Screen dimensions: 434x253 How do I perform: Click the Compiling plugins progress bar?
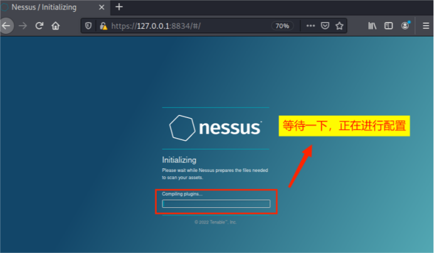(216, 203)
